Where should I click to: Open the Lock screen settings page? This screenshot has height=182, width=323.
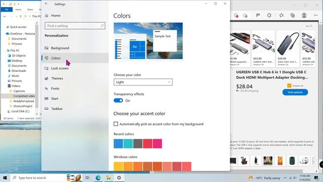(x=75, y=68)
